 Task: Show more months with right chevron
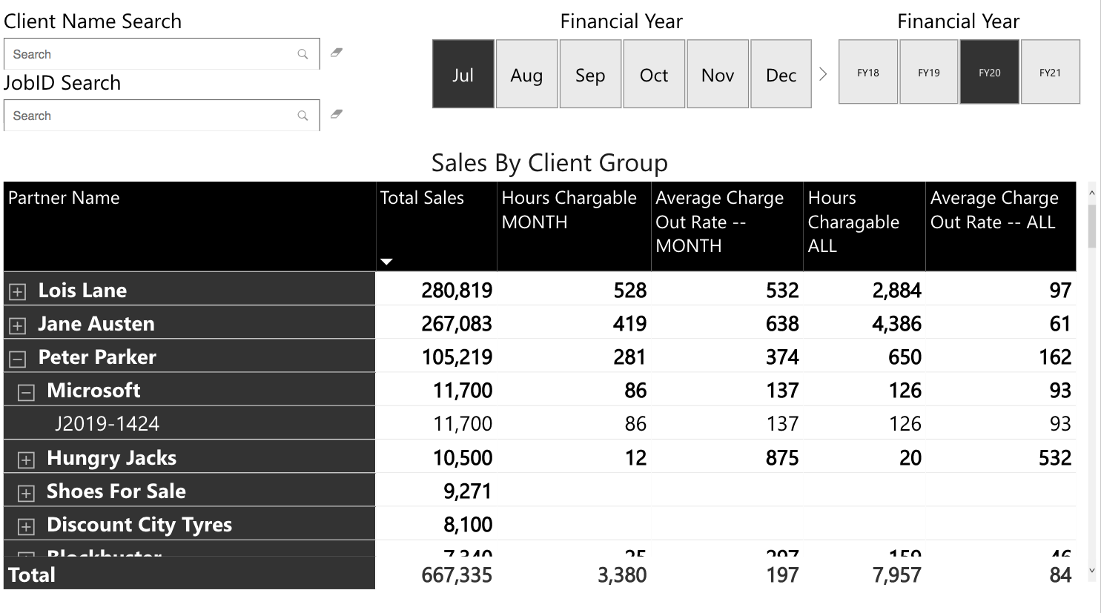(x=823, y=74)
